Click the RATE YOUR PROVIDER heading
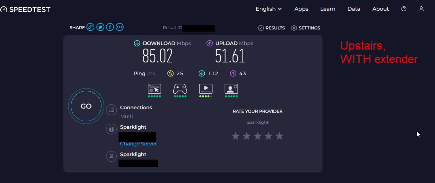The height and width of the screenshot is (183, 435). pyautogui.click(x=258, y=111)
